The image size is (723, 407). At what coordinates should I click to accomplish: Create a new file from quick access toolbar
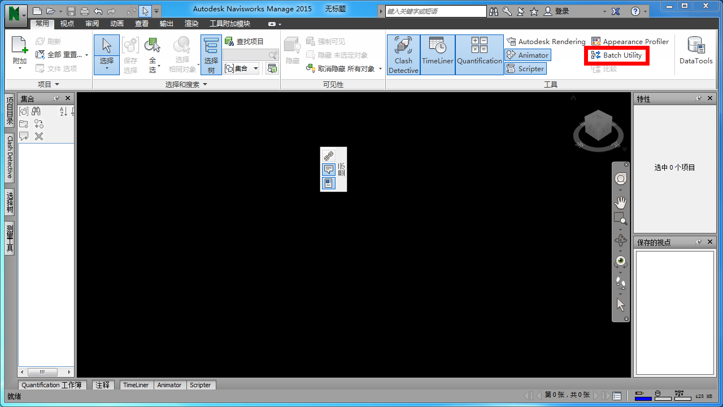(x=38, y=11)
